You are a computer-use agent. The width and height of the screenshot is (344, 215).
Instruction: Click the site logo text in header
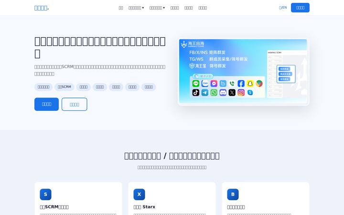pos(42,8)
